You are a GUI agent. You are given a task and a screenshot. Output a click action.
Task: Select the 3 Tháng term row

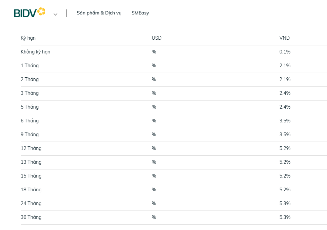point(30,93)
